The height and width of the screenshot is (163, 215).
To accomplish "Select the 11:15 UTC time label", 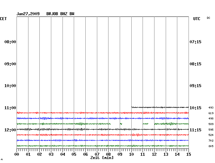I will click(195, 130).
